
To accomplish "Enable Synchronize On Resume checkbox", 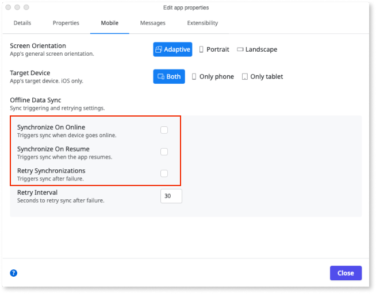I will tap(164, 152).
